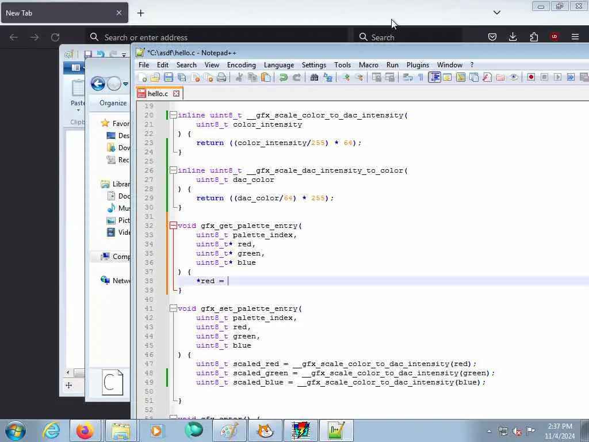Open a new Firefox tab

140,13
